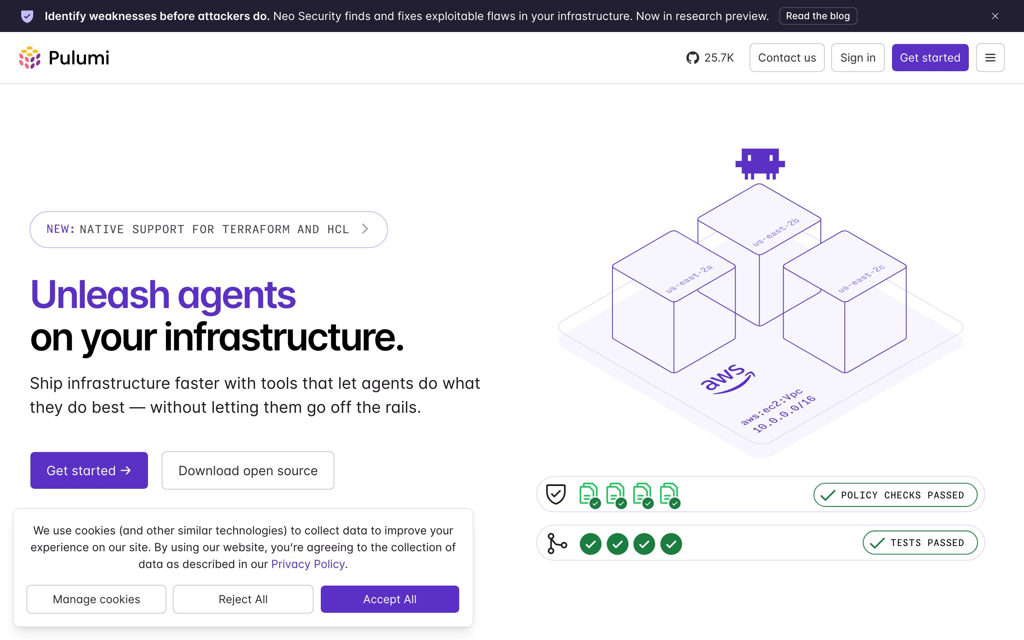Viewport: 1024px width, 640px height.
Task: Reject all cookies
Action: coord(243,599)
